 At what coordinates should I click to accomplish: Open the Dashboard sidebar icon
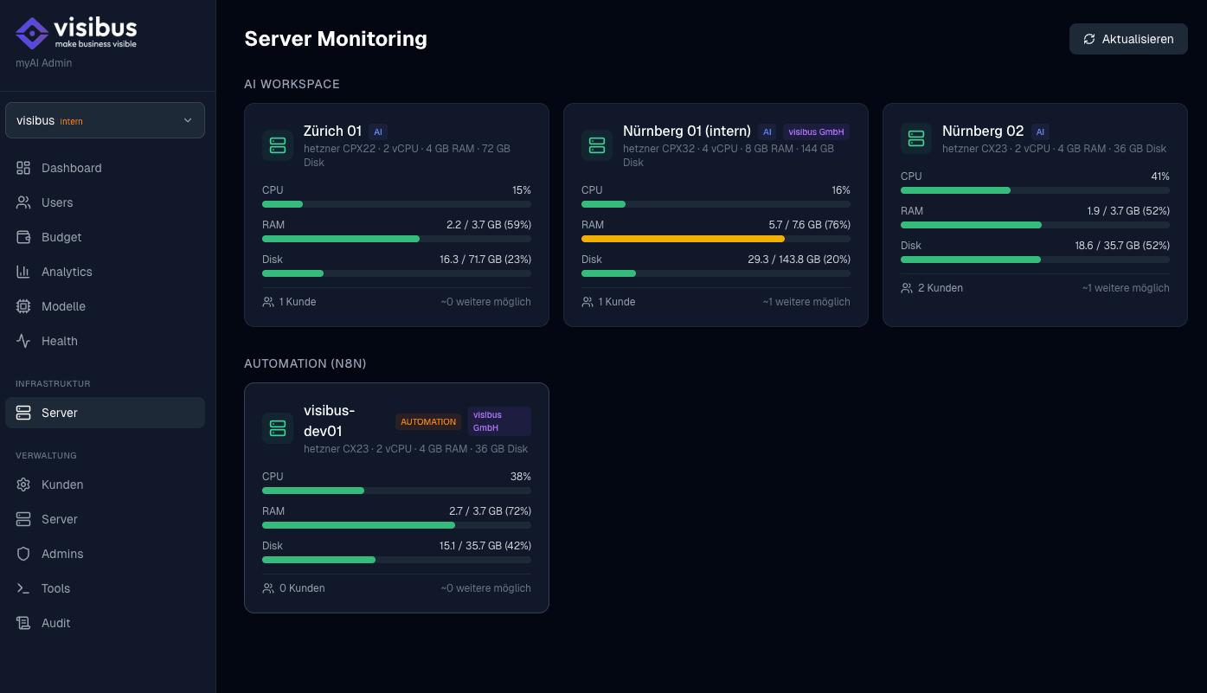(23, 168)
